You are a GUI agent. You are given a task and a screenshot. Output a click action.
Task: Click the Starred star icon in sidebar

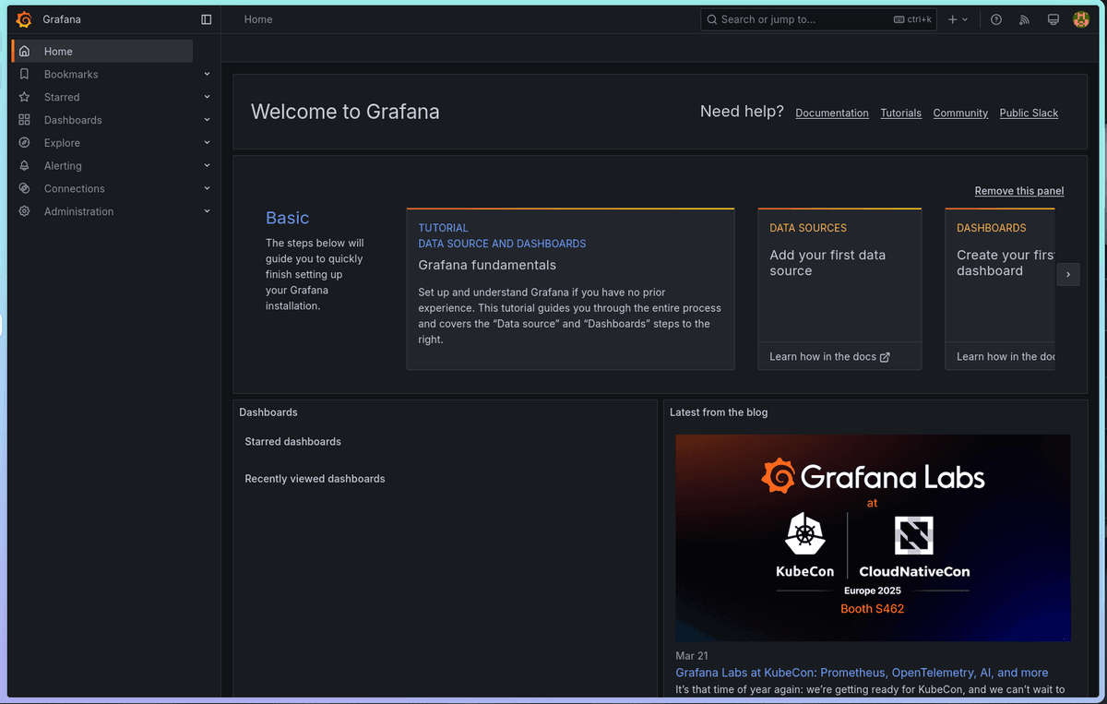click(x=25, y=97)
